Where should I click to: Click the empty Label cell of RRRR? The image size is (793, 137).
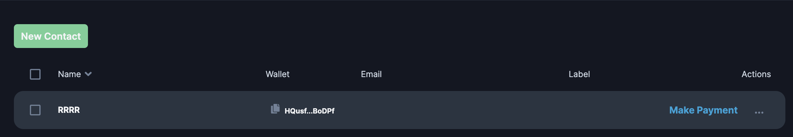[612, 110]
